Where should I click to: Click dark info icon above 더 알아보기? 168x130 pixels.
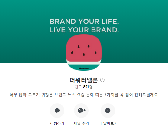108,111
